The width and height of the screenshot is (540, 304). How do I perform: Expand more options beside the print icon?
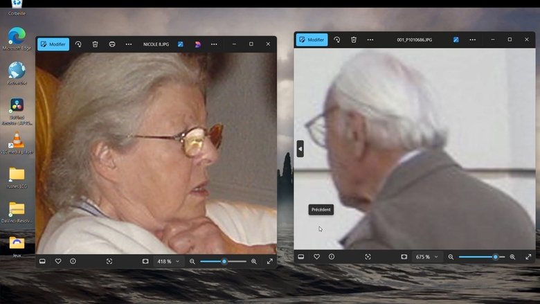128,44
